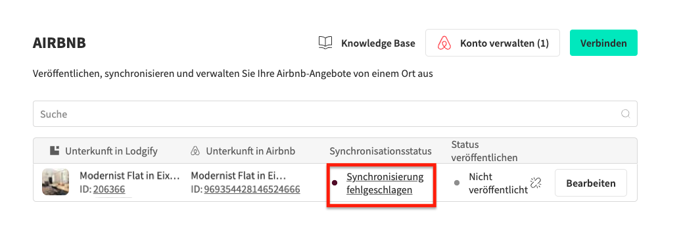Viewport: 681px width, 238px height.
Task: Click the broken-link unlink icon
Action: 536,183
